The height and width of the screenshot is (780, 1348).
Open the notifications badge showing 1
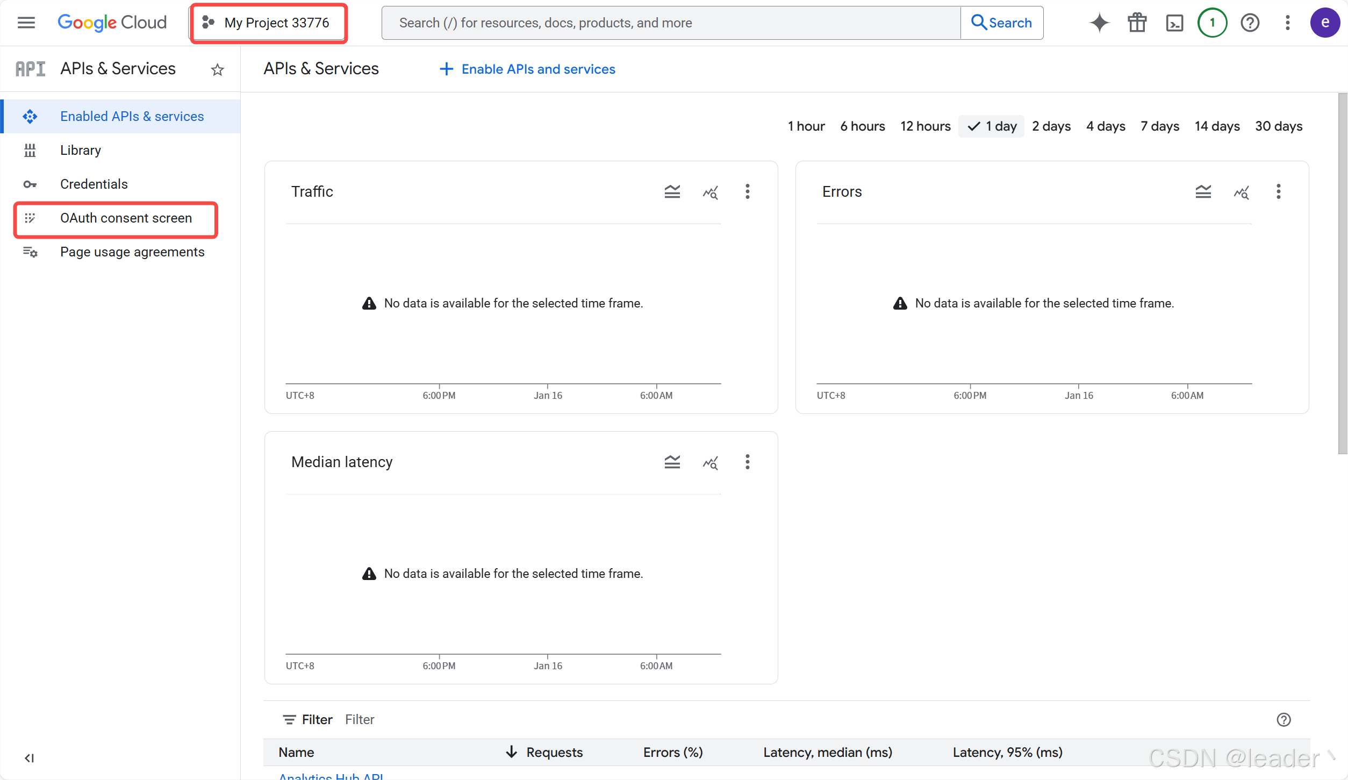click(1212, 23)
